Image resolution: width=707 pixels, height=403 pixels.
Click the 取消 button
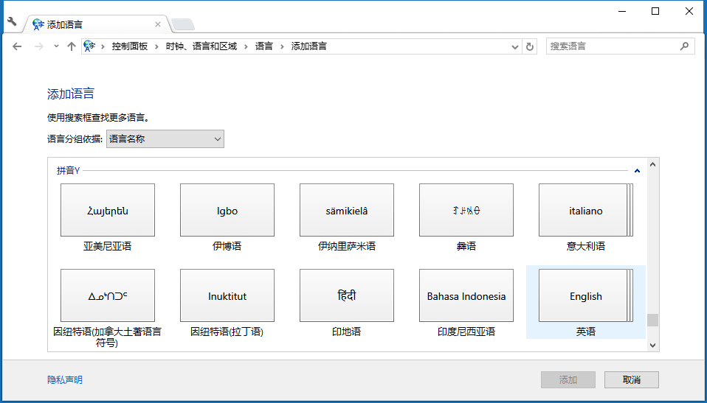(632, 379)
